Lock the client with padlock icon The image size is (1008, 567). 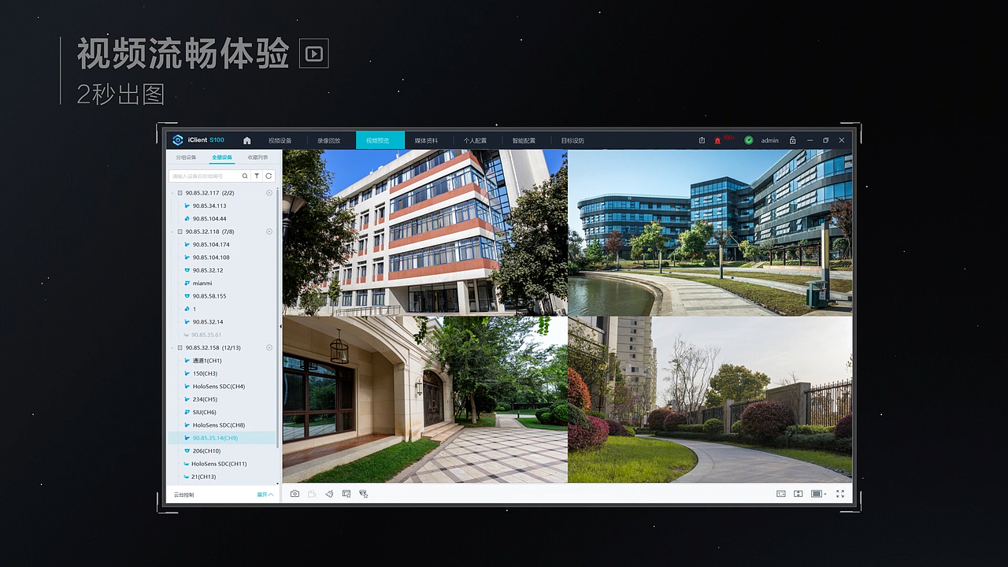792,140
